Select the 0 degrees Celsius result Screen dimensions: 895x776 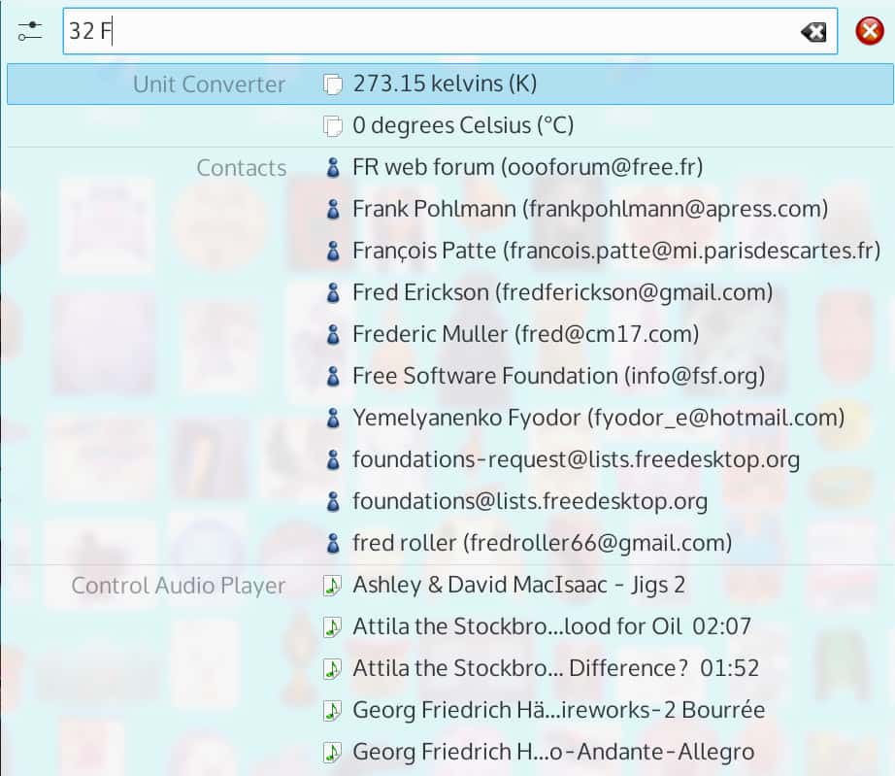pyautogui.click(x=449, y=125)
